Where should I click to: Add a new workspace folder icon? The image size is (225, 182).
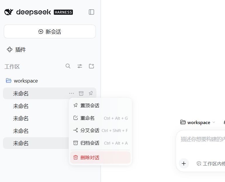pyautogui.click(x=91, y=66)
